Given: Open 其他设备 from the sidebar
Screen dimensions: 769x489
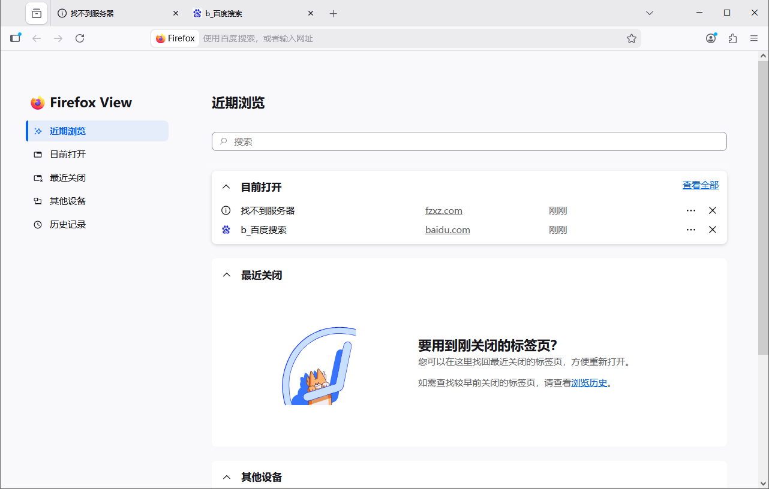Looking at the screenshot, I should pos(67,201).
